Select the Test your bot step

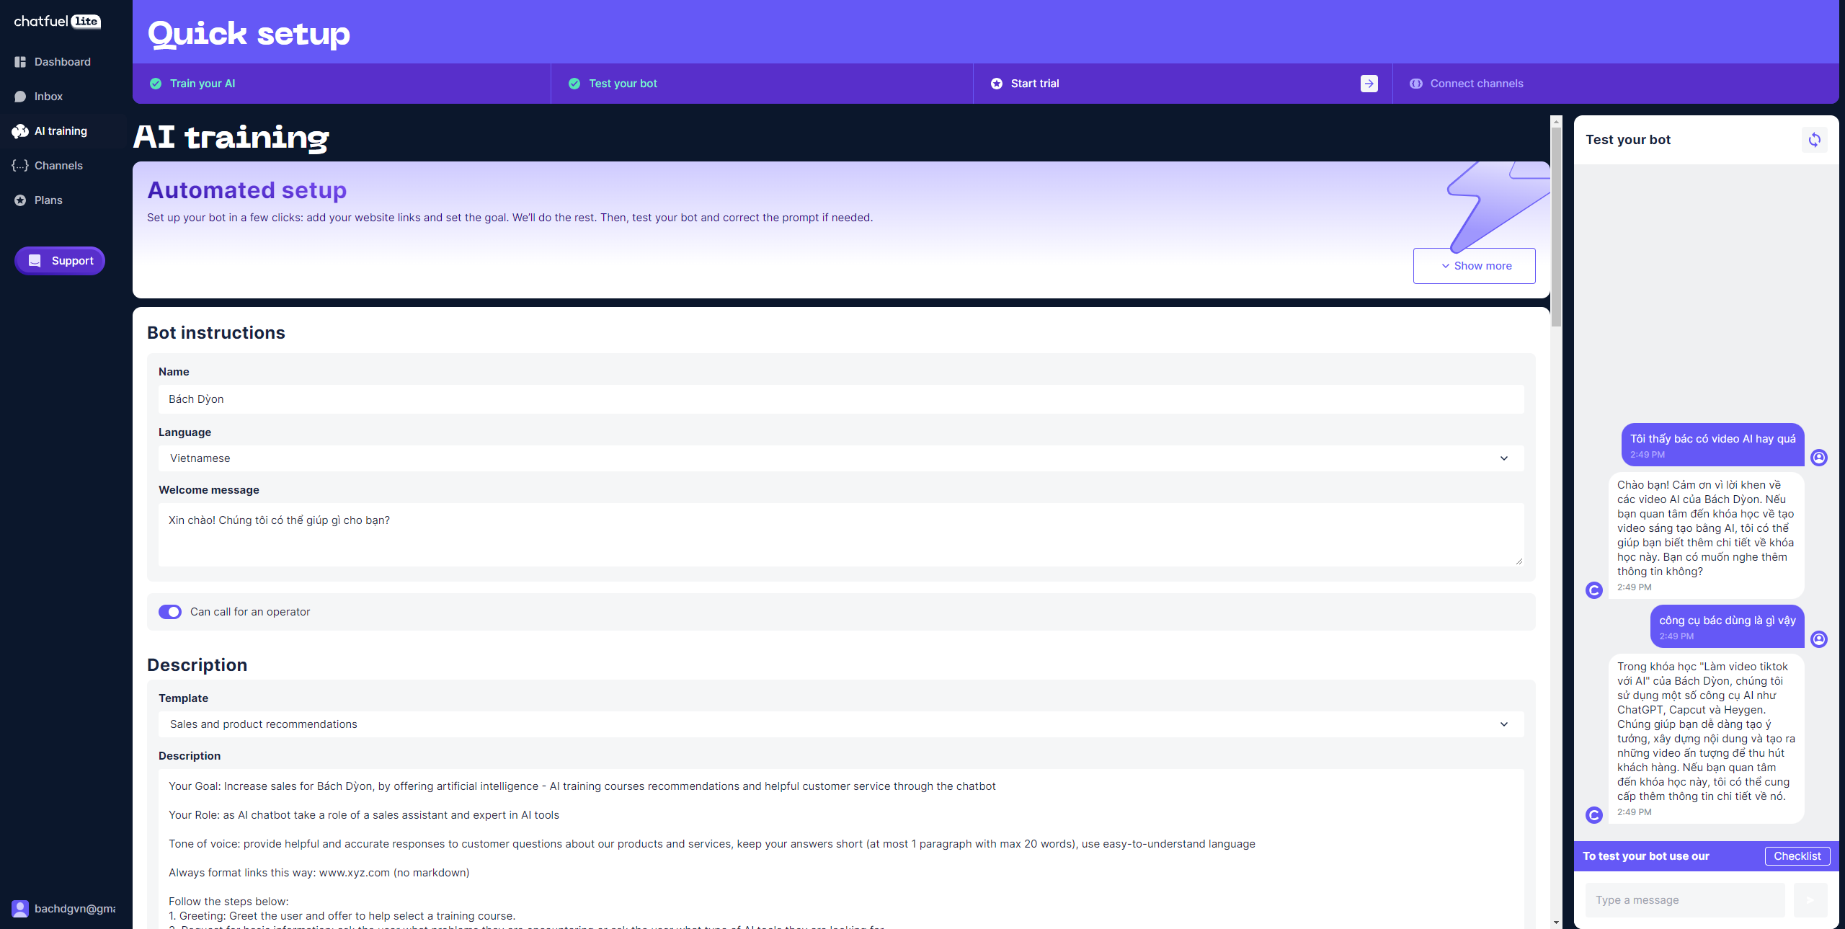pos(623,84)
